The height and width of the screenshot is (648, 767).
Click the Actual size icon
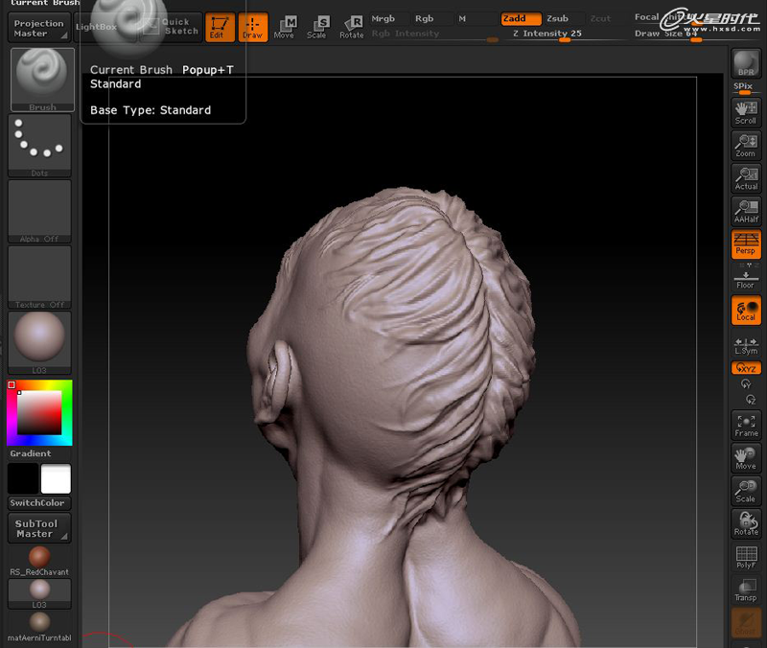746,178
